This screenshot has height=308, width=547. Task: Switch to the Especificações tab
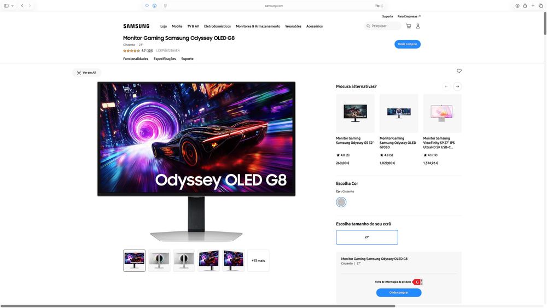165,59
